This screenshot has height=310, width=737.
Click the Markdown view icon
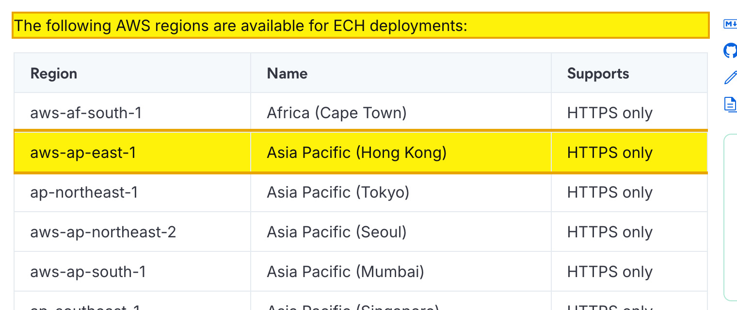[731, 24]
